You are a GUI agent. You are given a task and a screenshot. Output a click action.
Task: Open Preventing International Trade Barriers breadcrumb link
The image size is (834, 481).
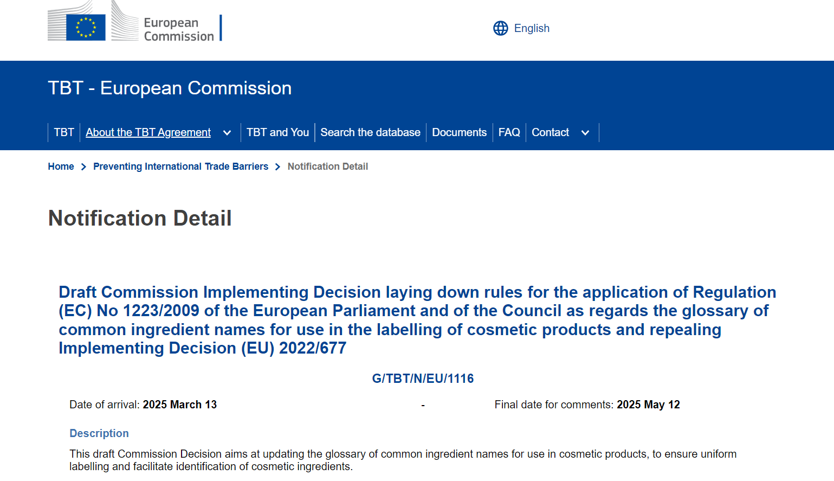(x=180, y=166)
